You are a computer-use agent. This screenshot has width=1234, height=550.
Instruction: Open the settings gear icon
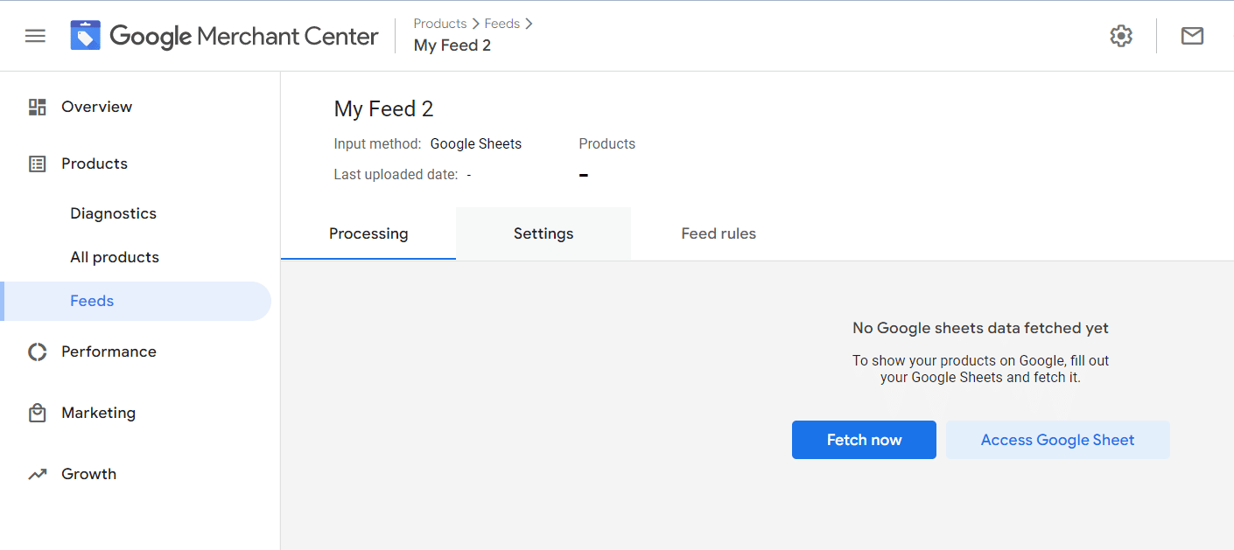pyautogui.click(x=1121, y=36)
